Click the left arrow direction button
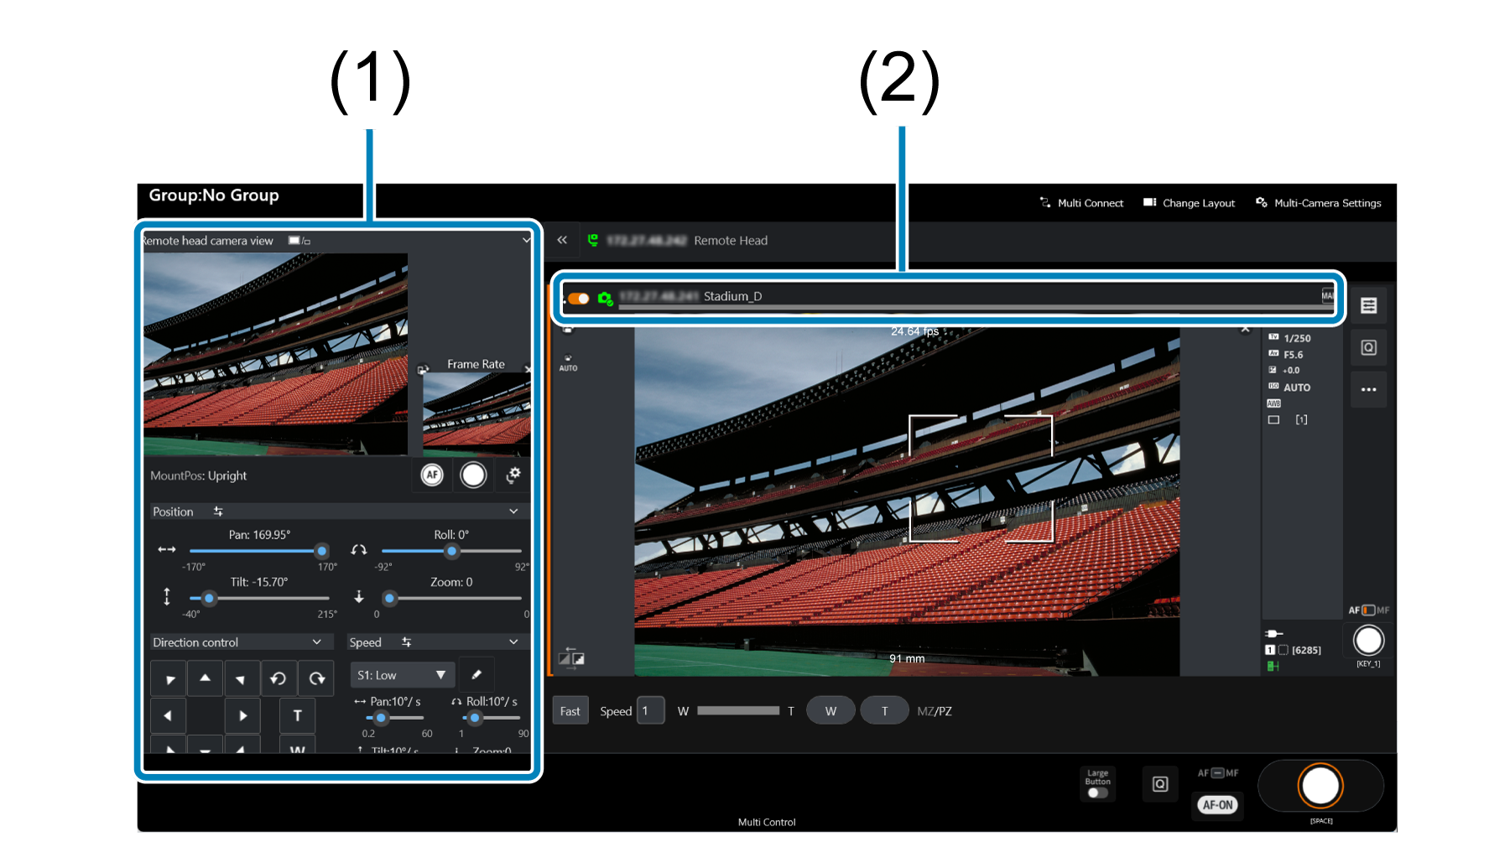Image resolution: width=1510 pixels, height=863 pixels. (x=168, y=715)
